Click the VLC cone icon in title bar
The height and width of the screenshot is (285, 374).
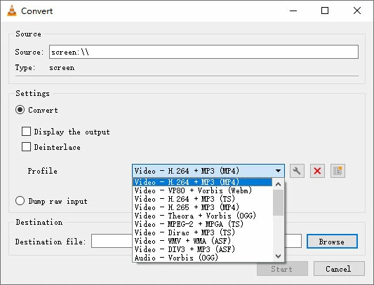point(12,11)
